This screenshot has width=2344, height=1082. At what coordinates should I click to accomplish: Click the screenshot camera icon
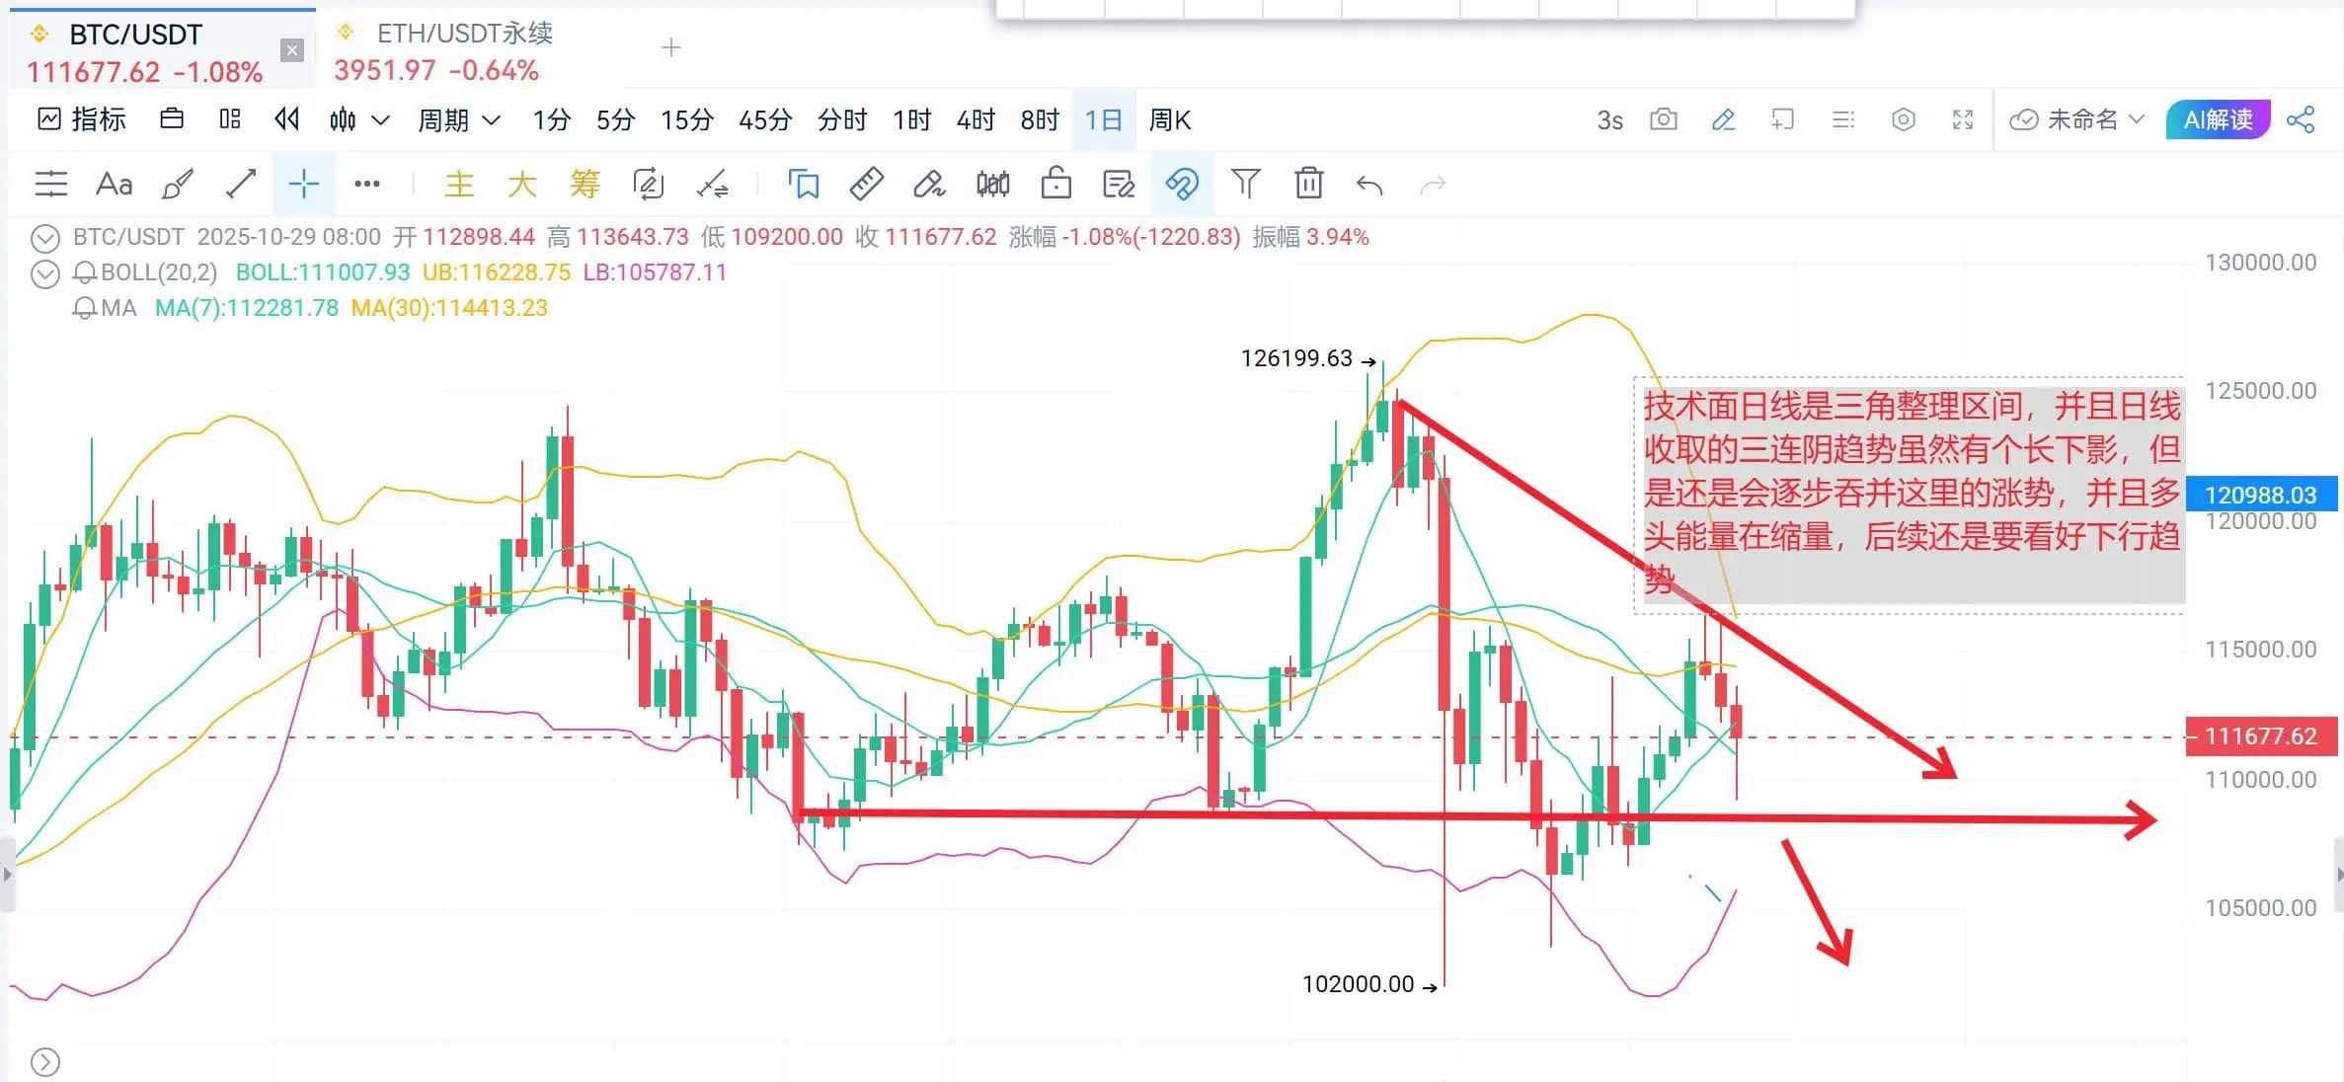tap(1663, 119)
